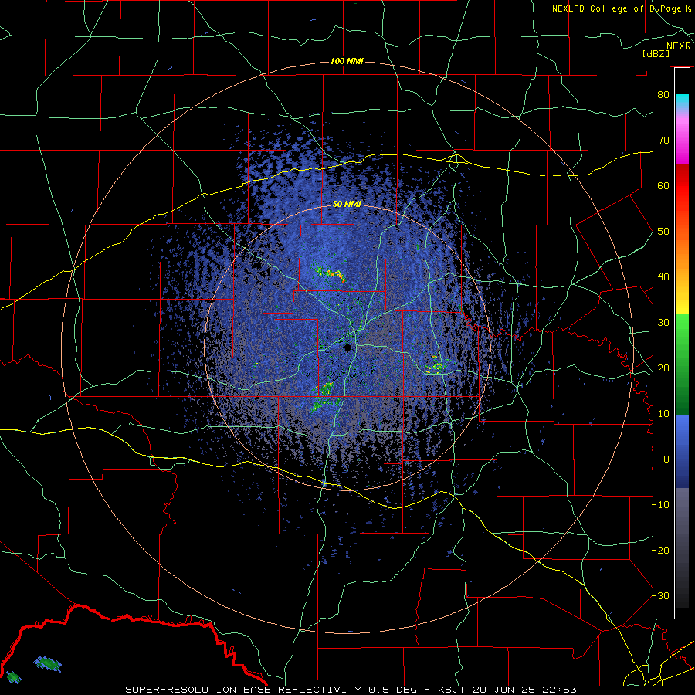Click the 80 value on the dBZ scale
Viewport: 695px width, 695px height.
pyautogui.click(x=663, y=94)
